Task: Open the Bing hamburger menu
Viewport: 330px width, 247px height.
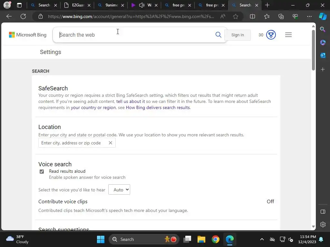Action: (x=288, y=35)
